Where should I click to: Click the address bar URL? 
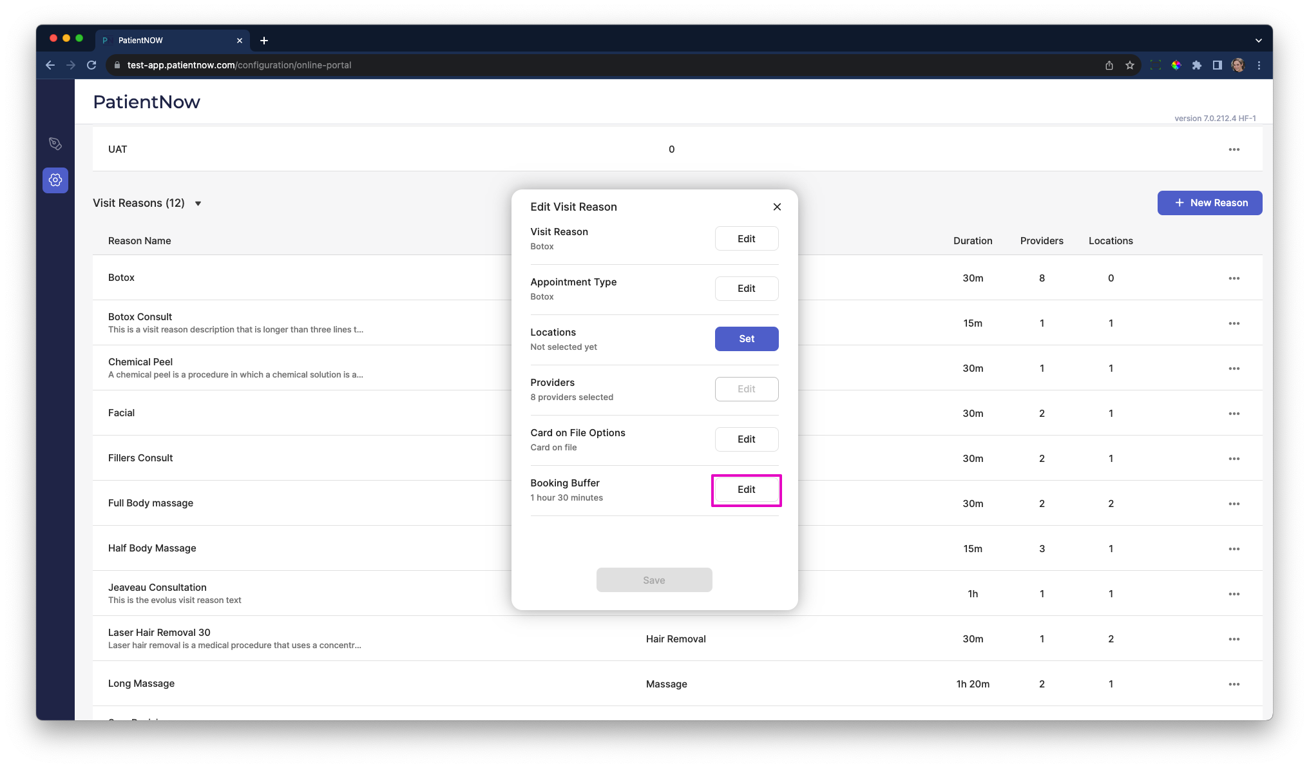click(x=239, y=65)
